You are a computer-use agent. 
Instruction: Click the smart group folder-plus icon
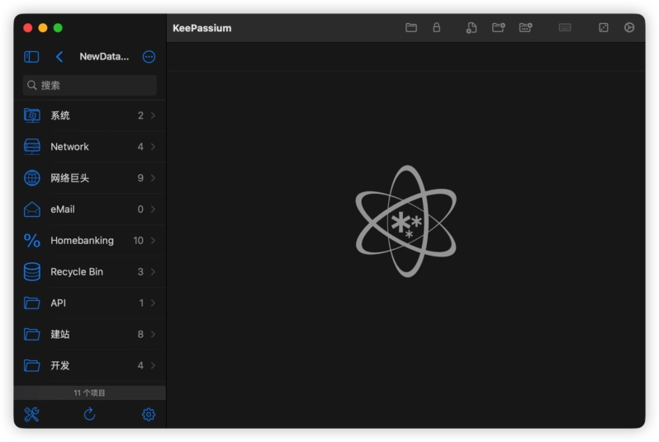pyautogui.click(x=526, y=28)
